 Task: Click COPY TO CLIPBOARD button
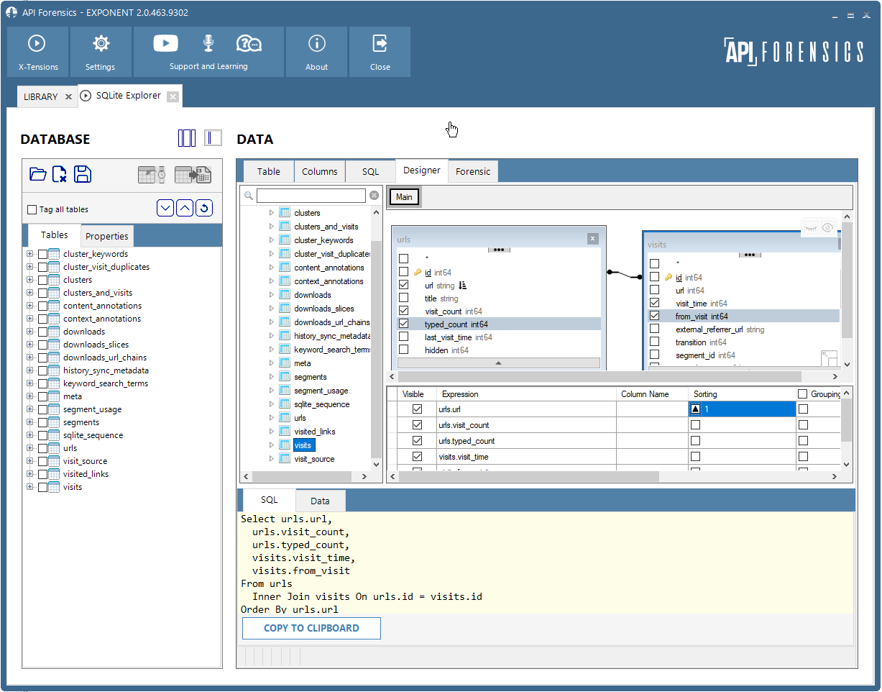point(311,628)
